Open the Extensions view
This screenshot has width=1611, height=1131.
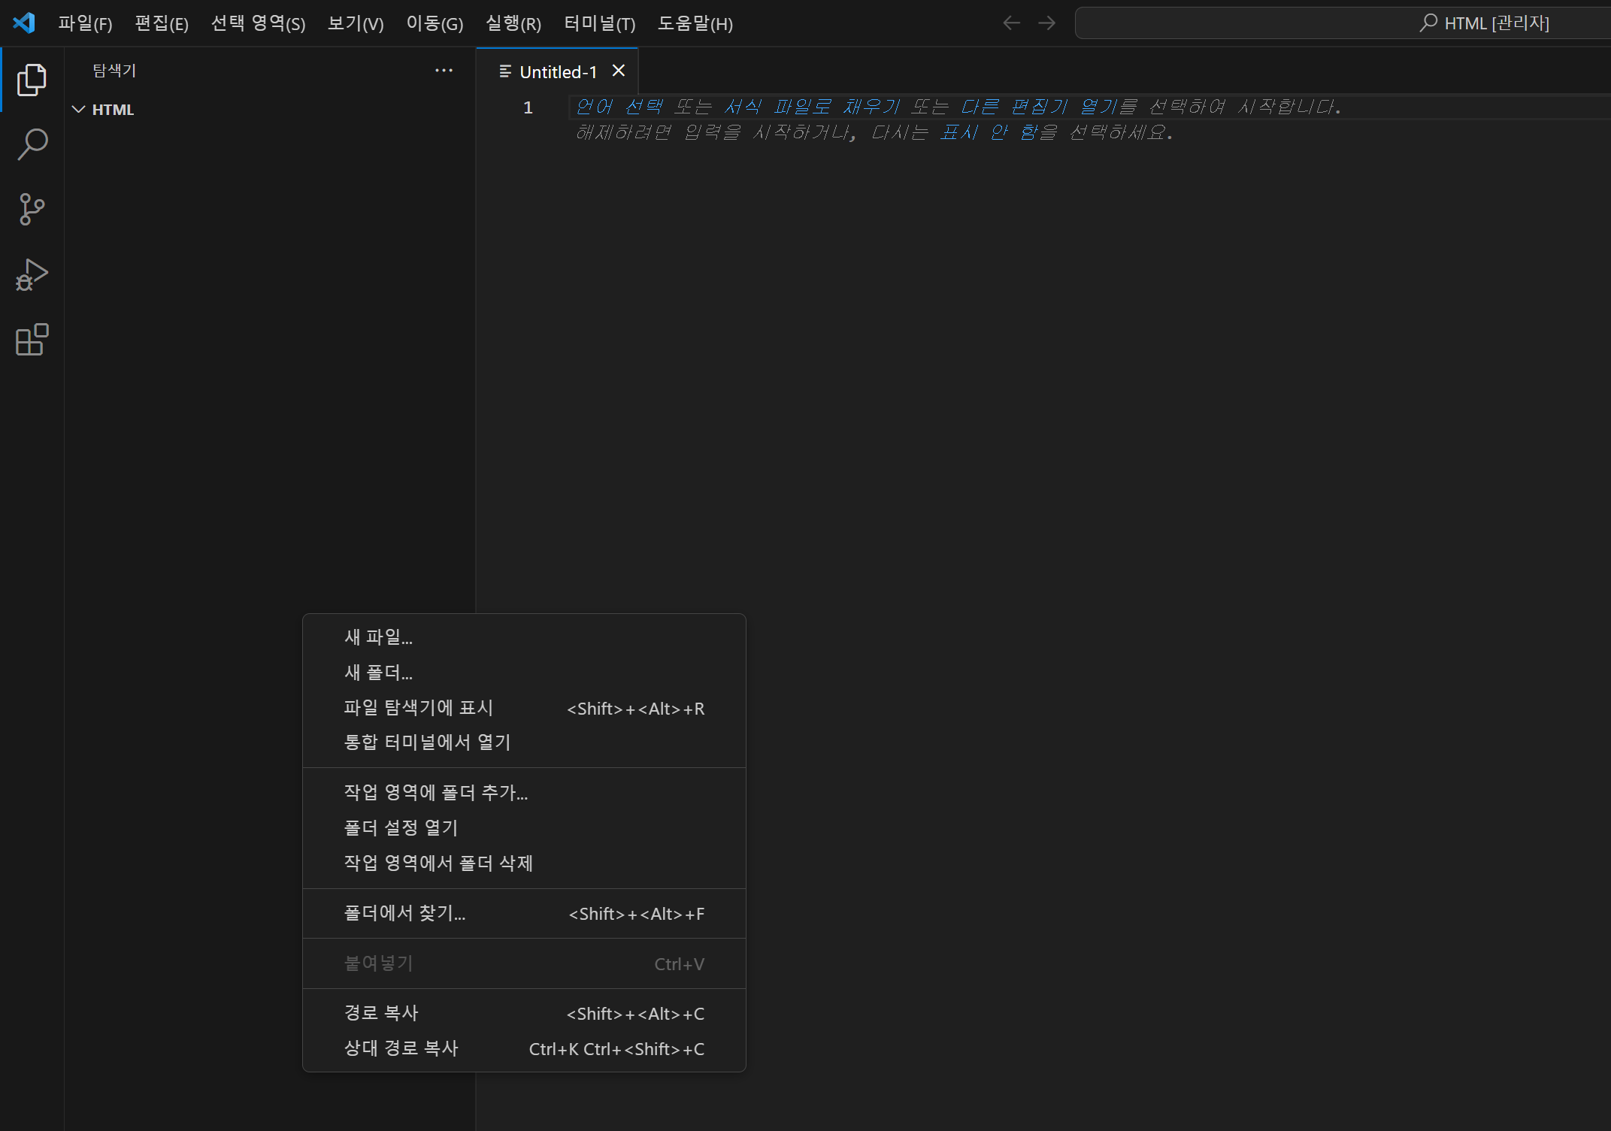click(x=32, y=340)
